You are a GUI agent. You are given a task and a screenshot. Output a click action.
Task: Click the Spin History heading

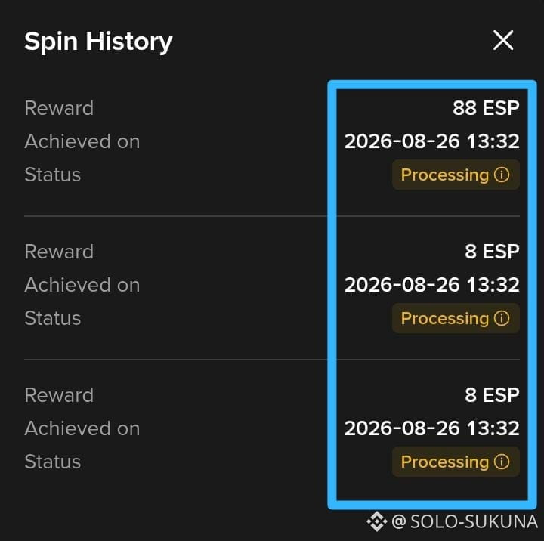[x=98, y=42]
